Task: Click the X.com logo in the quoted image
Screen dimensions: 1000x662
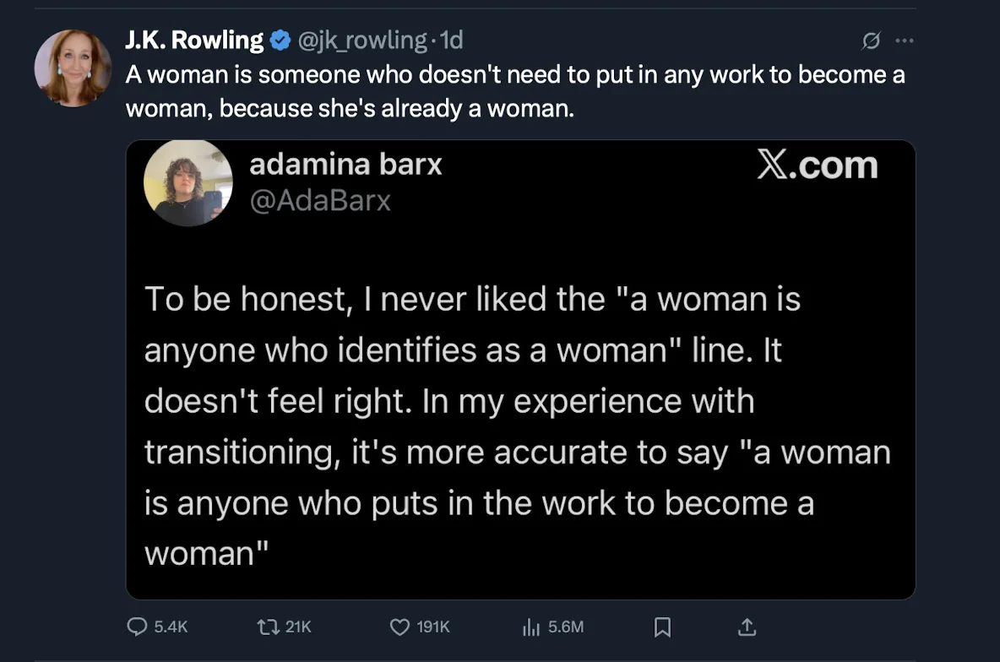Action: (817, 165)
